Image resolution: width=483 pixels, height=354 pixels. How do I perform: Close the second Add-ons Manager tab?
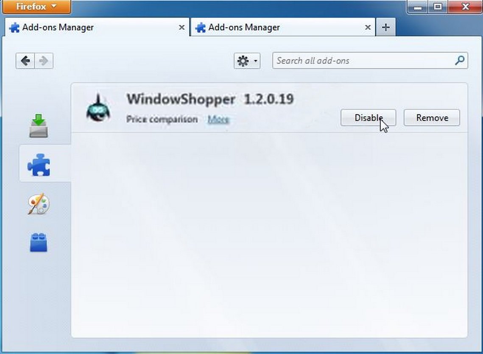368,28
